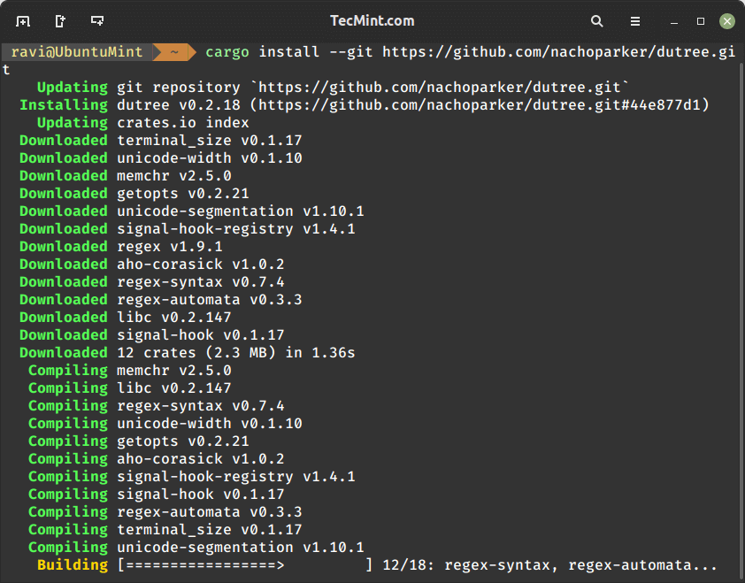Click the Installing dutree v0.2.18 line
This screenshot has width=745, height=583.
point(365,105)
